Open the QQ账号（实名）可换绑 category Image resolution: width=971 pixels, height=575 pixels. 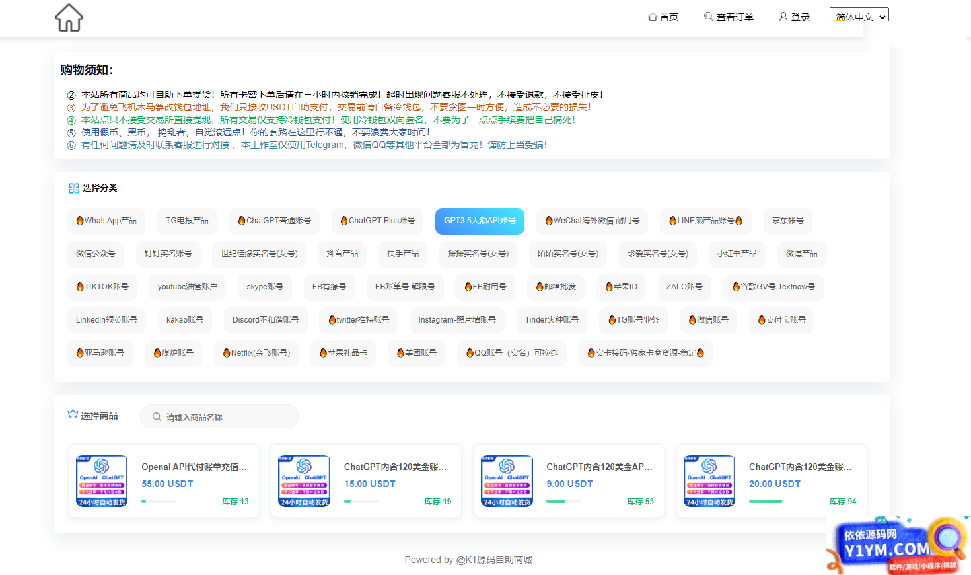[512, 353]
